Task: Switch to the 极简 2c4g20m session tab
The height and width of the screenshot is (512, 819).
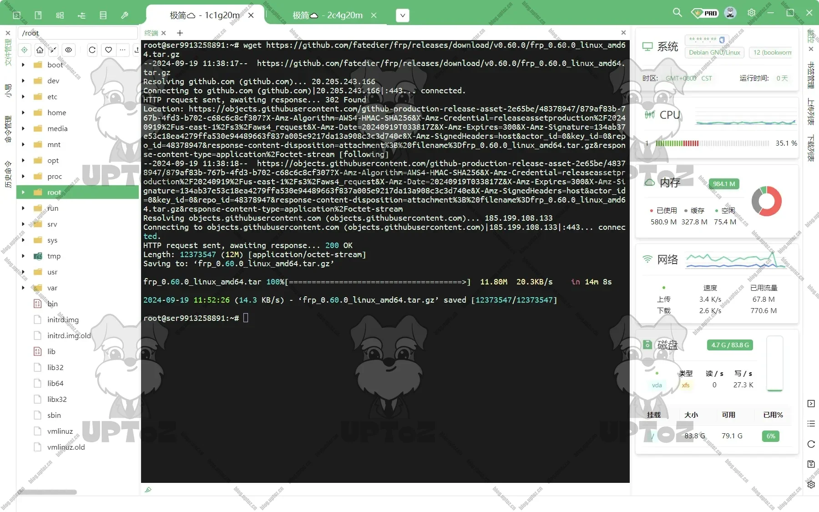Action: tap(328, 15)
